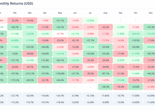
Task: Click the Feb column header
Action: coord(15,13)
